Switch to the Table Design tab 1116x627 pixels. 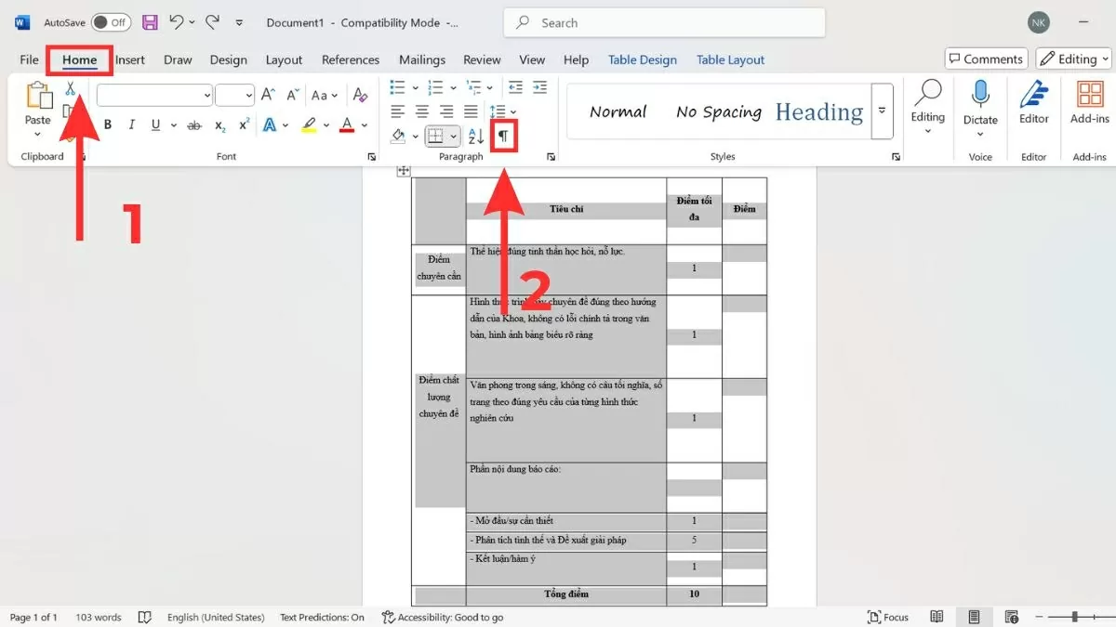click(643, 59)
